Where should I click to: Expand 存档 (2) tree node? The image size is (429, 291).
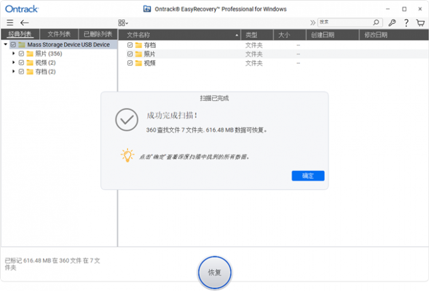[13, 72]
